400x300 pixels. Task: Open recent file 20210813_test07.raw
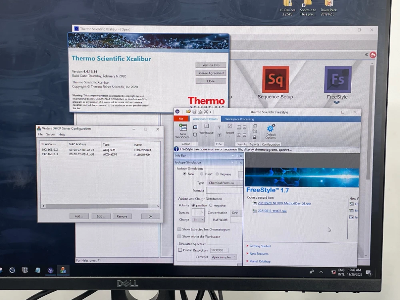[x=272, y=211]
